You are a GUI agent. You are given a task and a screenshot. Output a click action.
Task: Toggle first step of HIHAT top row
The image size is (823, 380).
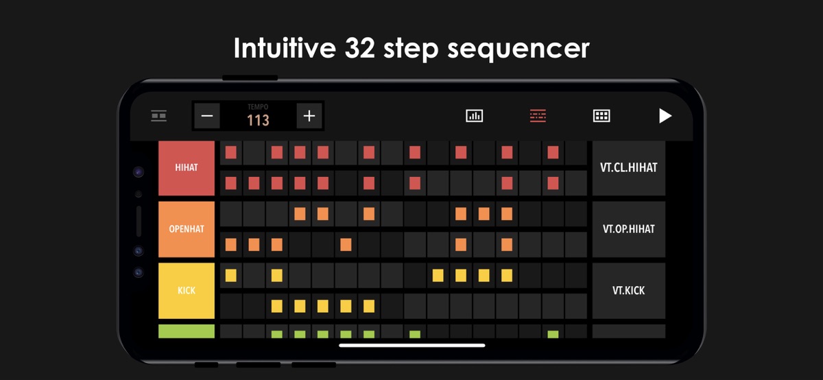pos(231,152)
